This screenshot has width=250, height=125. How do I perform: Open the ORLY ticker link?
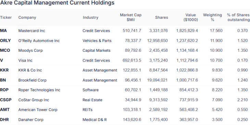click(5, 41)
